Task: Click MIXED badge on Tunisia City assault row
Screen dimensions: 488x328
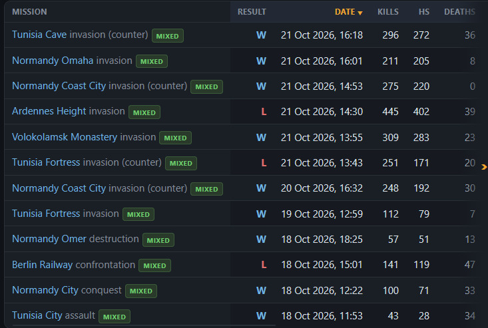Action: pyautogui.click(x=115, y=317)
